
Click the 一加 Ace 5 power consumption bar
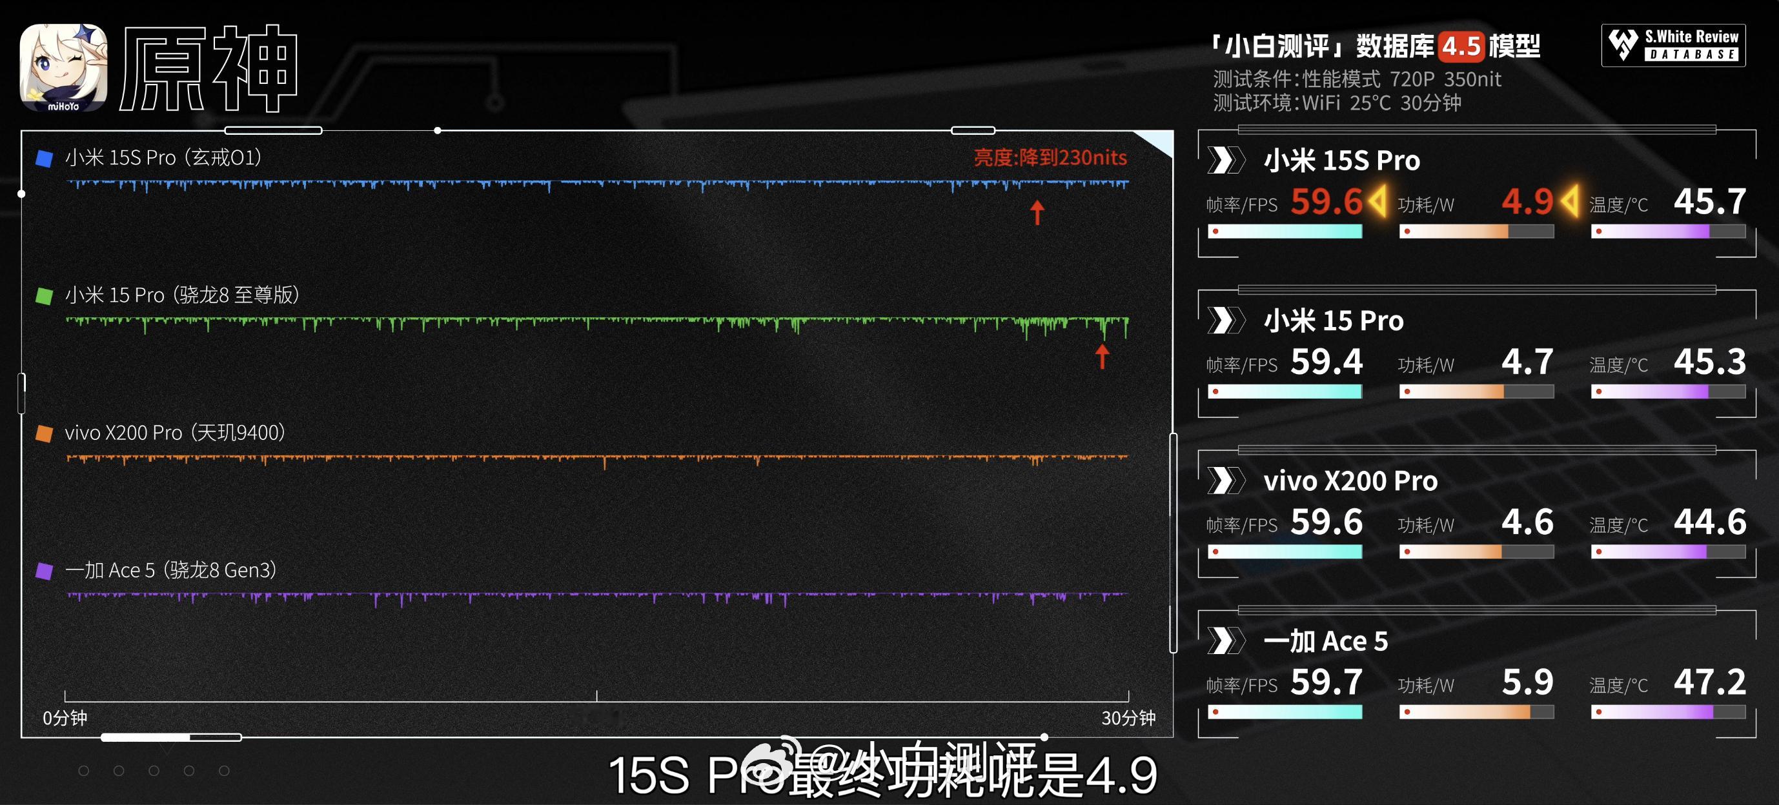[1476, 712]
